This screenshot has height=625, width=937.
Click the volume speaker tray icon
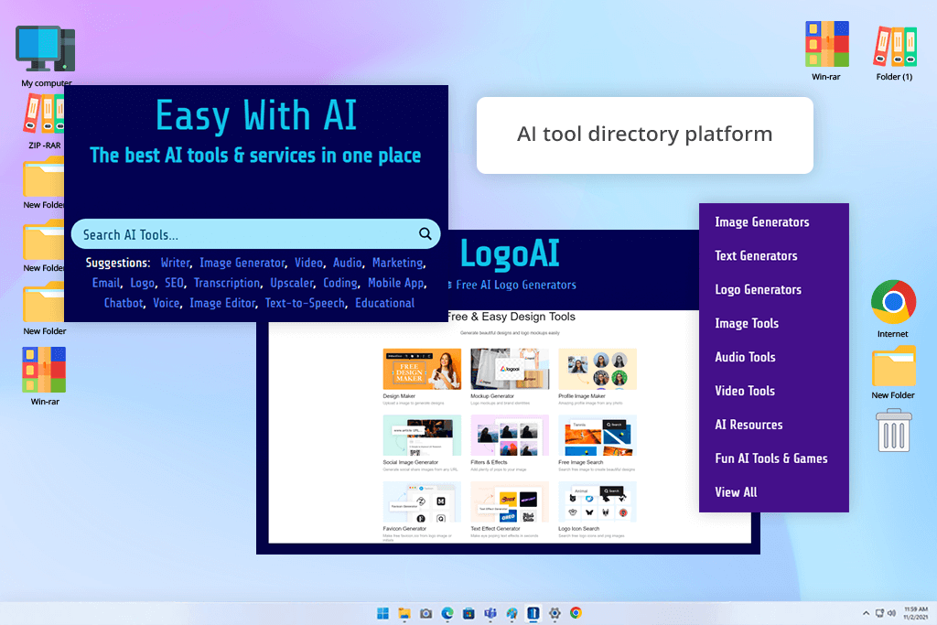[891, 613]
